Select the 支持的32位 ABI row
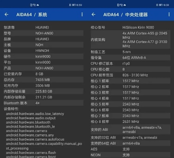The image size is (174, 158). (130, 137)
